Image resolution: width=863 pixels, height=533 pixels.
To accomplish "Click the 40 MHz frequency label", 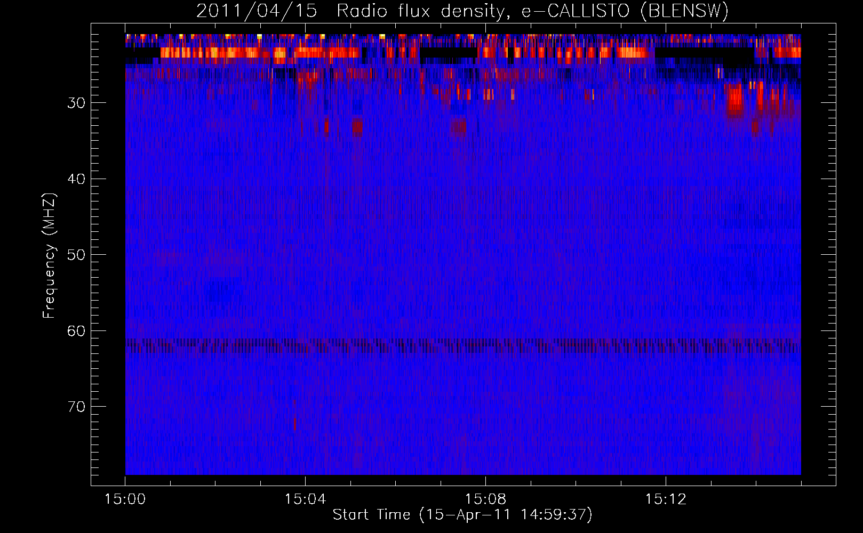I will [x=76, y=179].
